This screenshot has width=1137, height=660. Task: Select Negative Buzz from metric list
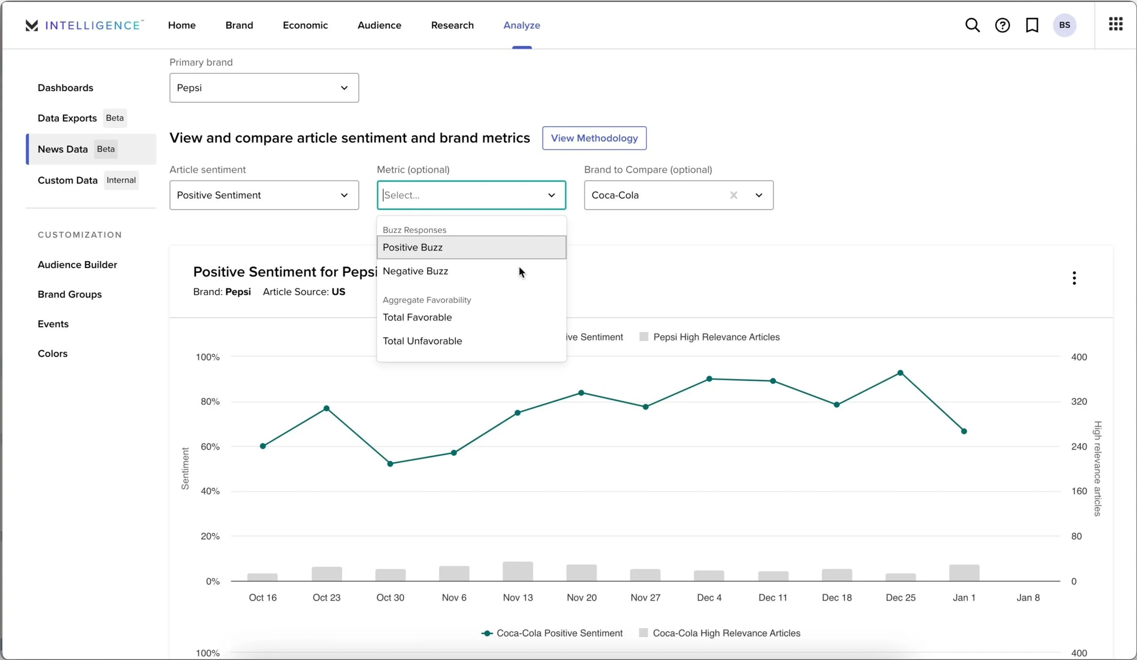[x=415, y=271]
